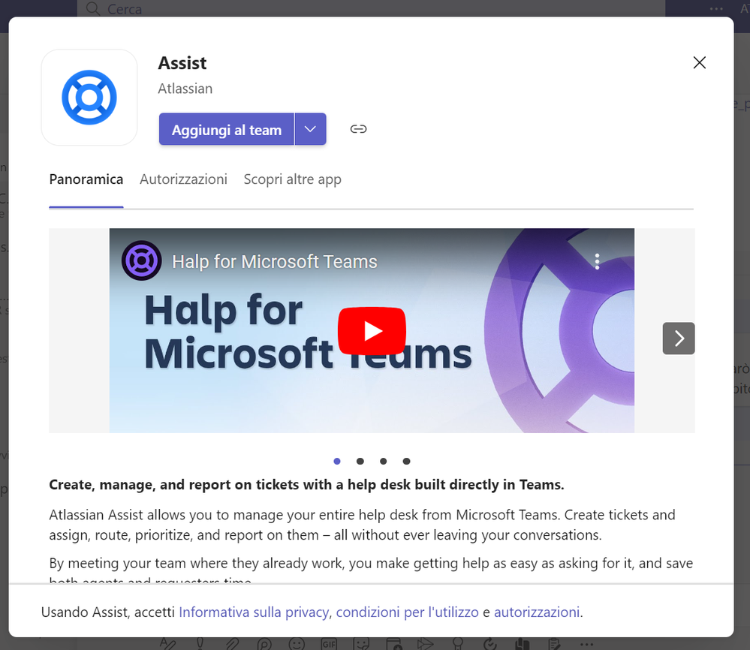
Task: Expand the dropdown arrow beside 'Aggiungi al team'
Action: tap(310, 129)
